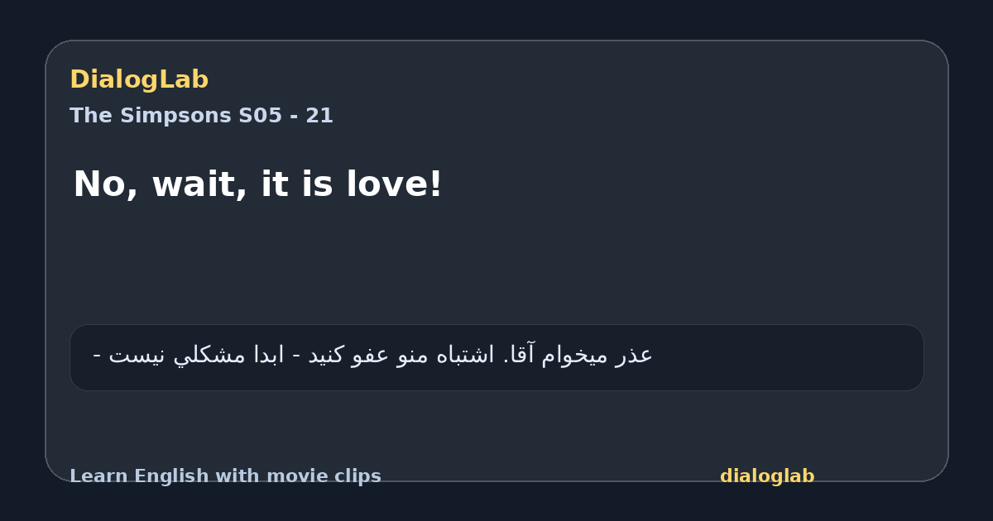The height and width of the screenshot is (521, 993).
Task: Click the season code "S05"
Action: coord(261,116)
